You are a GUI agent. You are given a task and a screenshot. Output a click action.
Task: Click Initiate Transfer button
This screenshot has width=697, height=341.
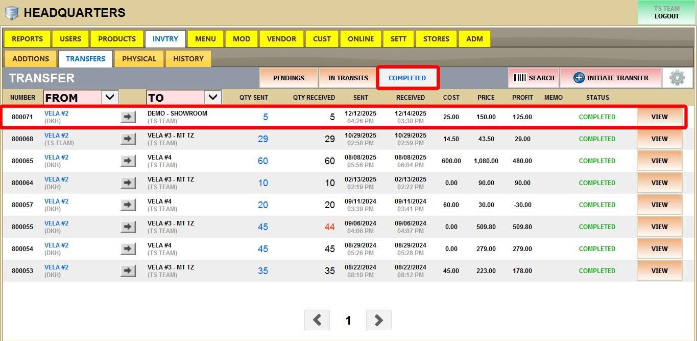[x=611, y=78]
